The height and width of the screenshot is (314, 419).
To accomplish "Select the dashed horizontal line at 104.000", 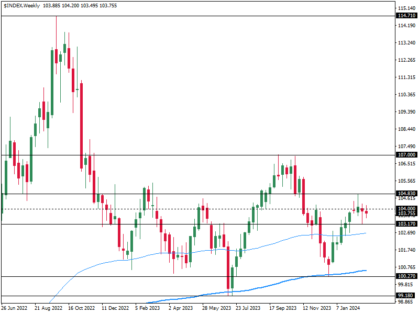I will [x=198, y=209].
